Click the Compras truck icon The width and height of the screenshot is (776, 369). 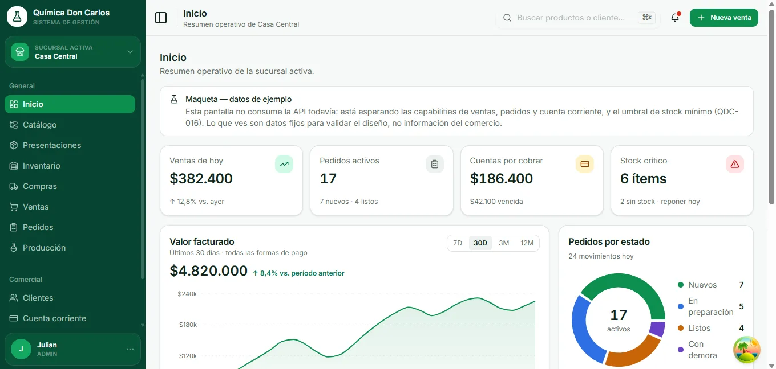click(x=14, y=186)
